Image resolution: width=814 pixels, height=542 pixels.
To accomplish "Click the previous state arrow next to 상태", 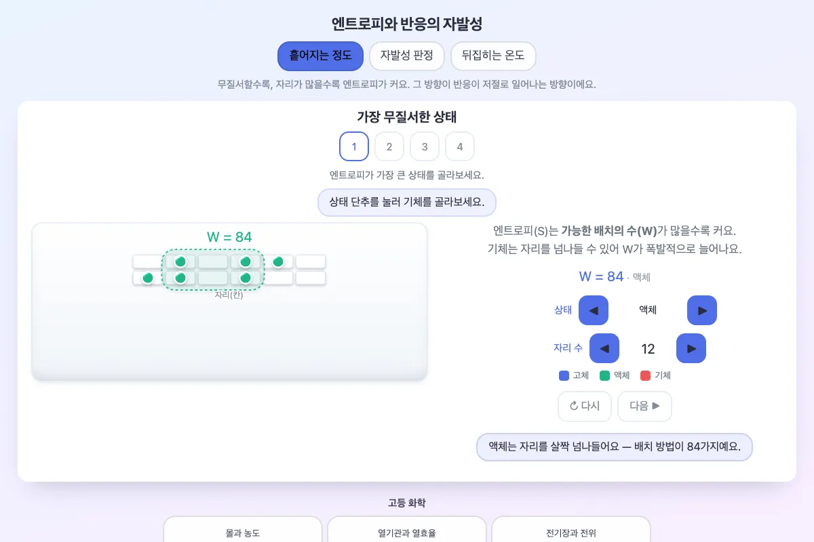I will [x=594, y=310].
